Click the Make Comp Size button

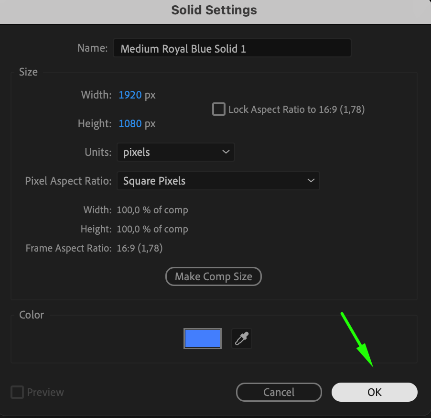[x=213, y=276]
